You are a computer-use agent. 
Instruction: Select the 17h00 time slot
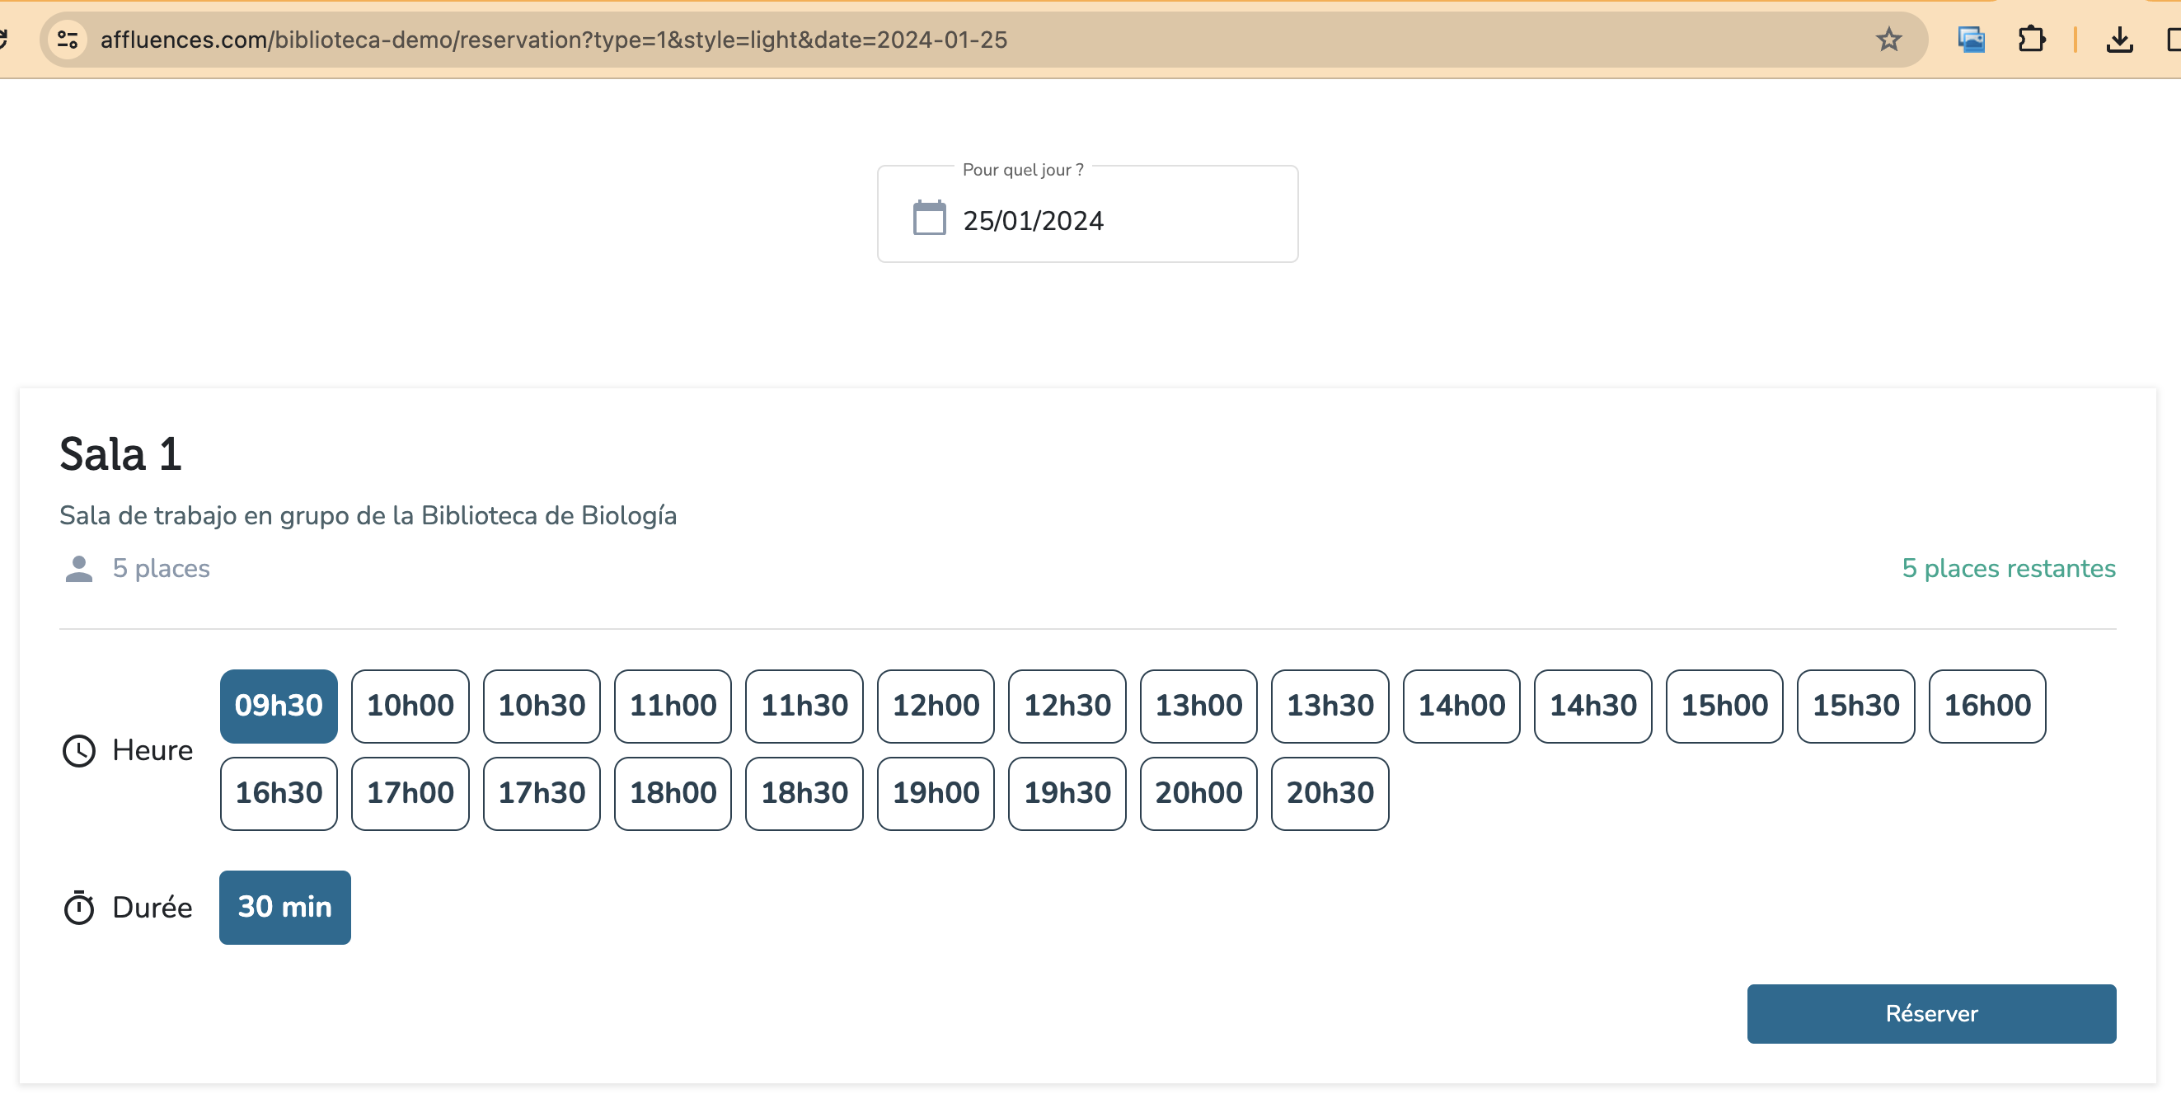point(410,794)
